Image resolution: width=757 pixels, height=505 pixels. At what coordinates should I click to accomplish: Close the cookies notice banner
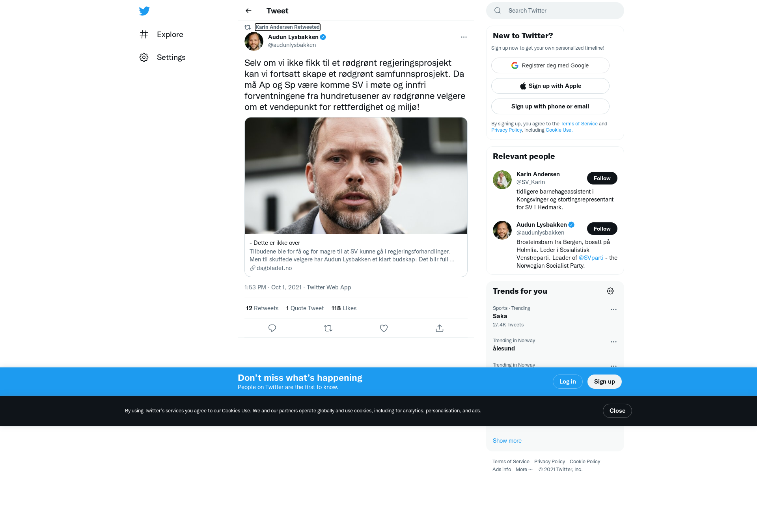[x=617, y=411]
